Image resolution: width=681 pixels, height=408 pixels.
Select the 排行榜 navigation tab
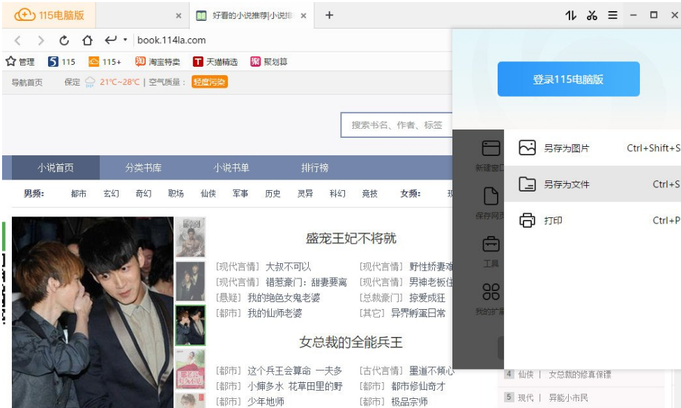click(315, 168)
